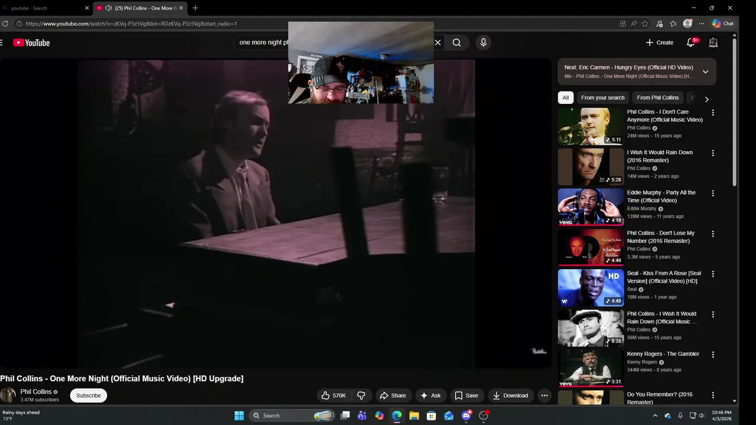Dislike the Phil Collins video
The width and height of the screenshot is (756, 425).
pyautogui.click(x=361, y=395)
